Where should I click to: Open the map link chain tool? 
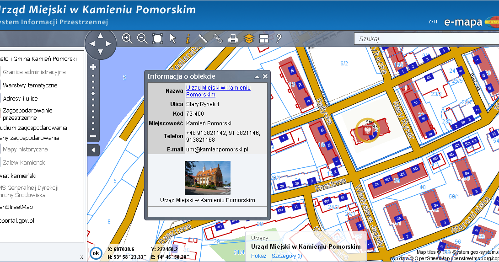(x=218, y=38)
